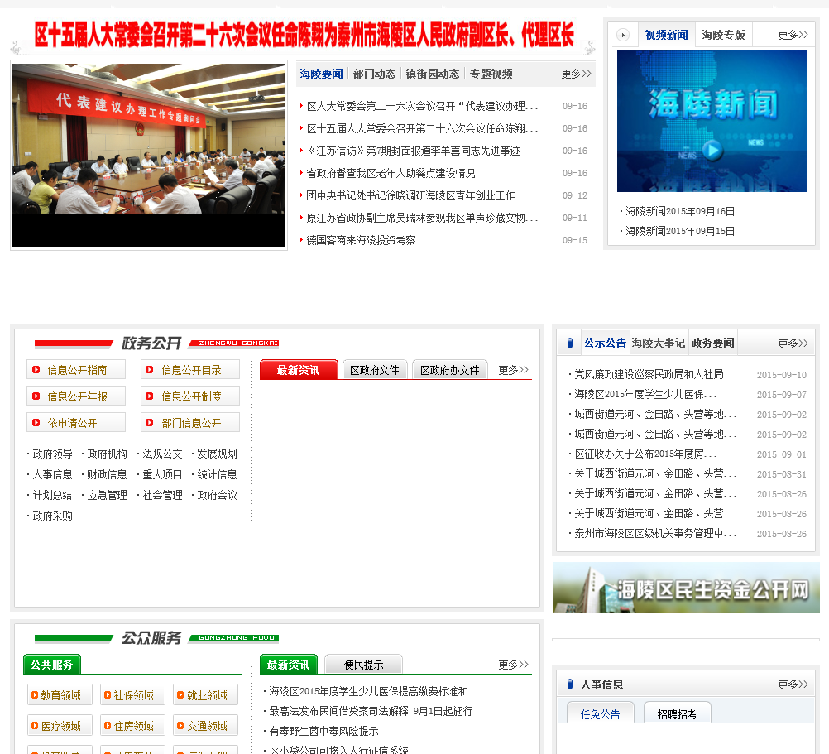Switch to 区政府办文件 tab
Viewport: 829px width, 754px height.
[x=450, y=370]
